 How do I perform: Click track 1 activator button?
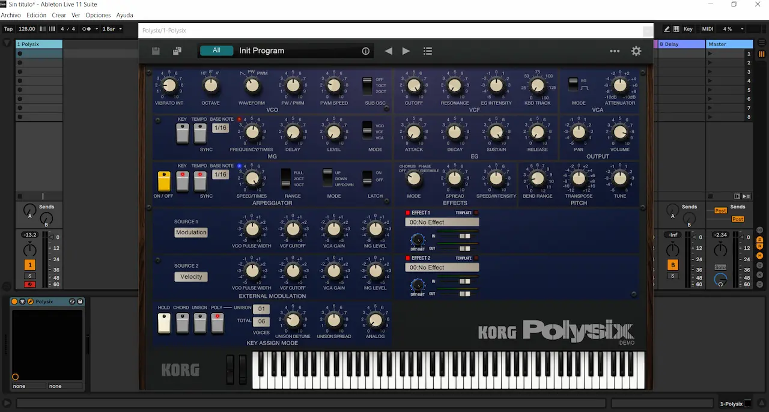[30, 265]
